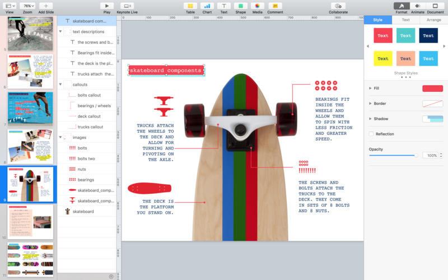The width and height of the screenshot is (448, 280).
Task: Open the Media browser icon
Action: [257, 6]
